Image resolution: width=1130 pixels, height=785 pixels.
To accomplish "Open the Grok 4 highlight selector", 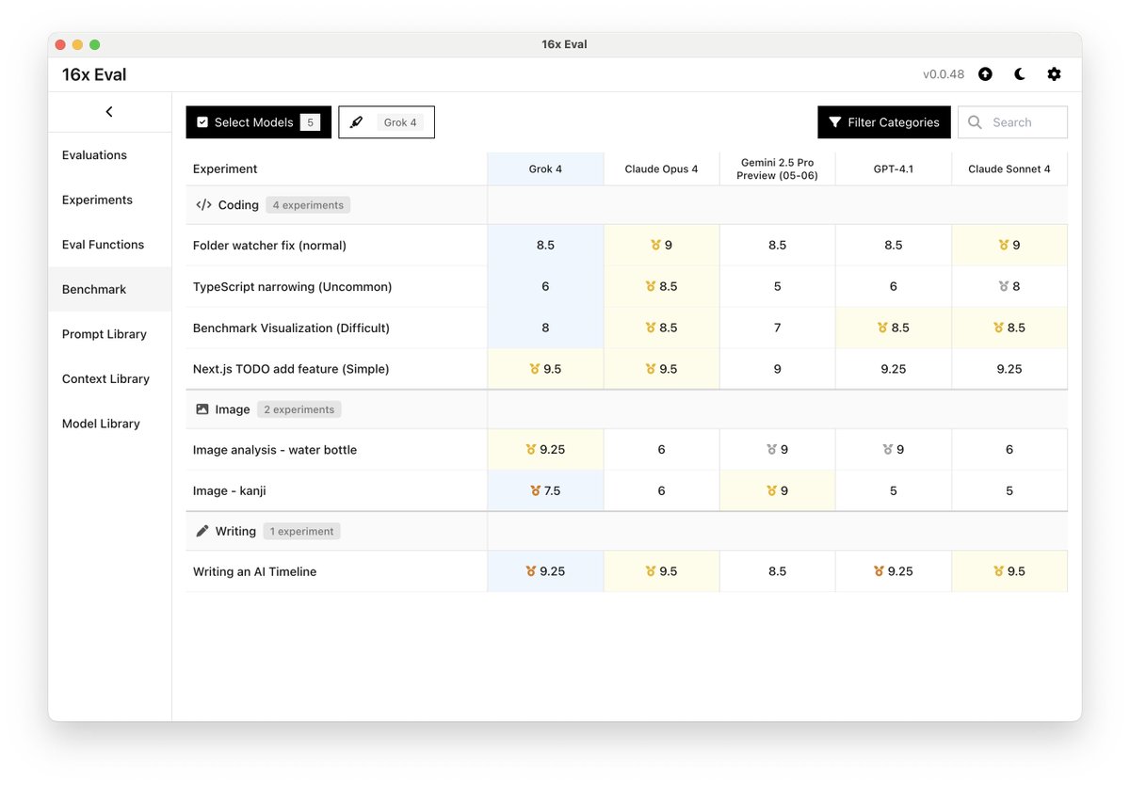I will (x=386, y=122).
